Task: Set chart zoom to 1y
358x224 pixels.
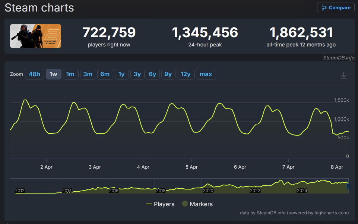Action: pyautogui.click(x=121, y=74)
